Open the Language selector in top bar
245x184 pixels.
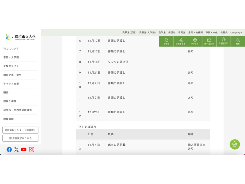coord(236,32)
